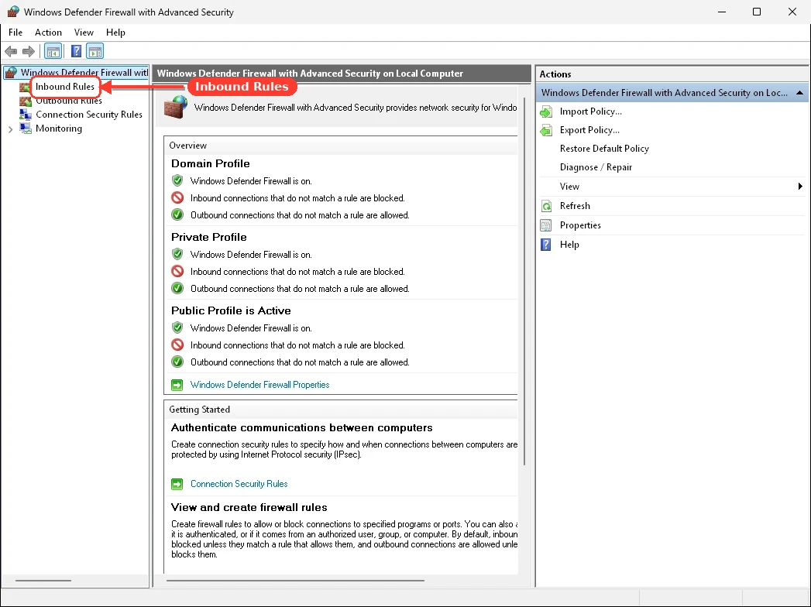Click Help in Actions pane
Image resolution: width=811 pixels, height=607 pixels.
coord(569,245)
